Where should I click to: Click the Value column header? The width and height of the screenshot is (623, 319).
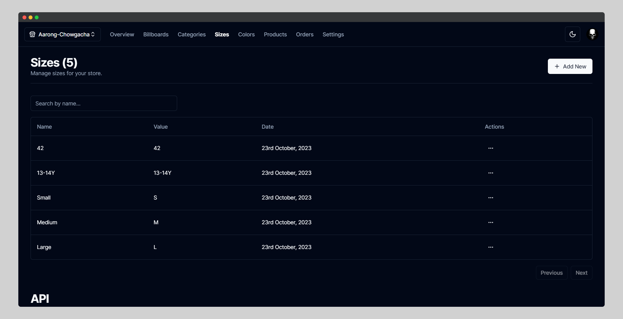pyautogui.click(x=161, y=127)
